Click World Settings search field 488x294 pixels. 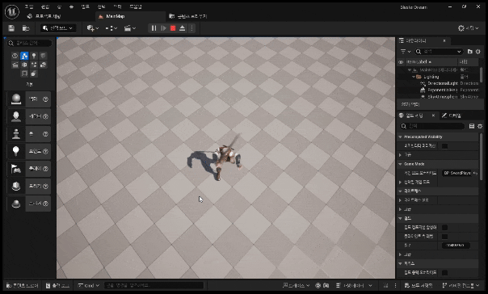coord(432,126)
